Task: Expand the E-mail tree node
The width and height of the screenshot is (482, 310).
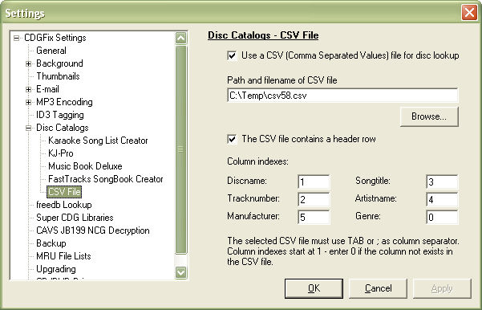Action: pos(28,90)
